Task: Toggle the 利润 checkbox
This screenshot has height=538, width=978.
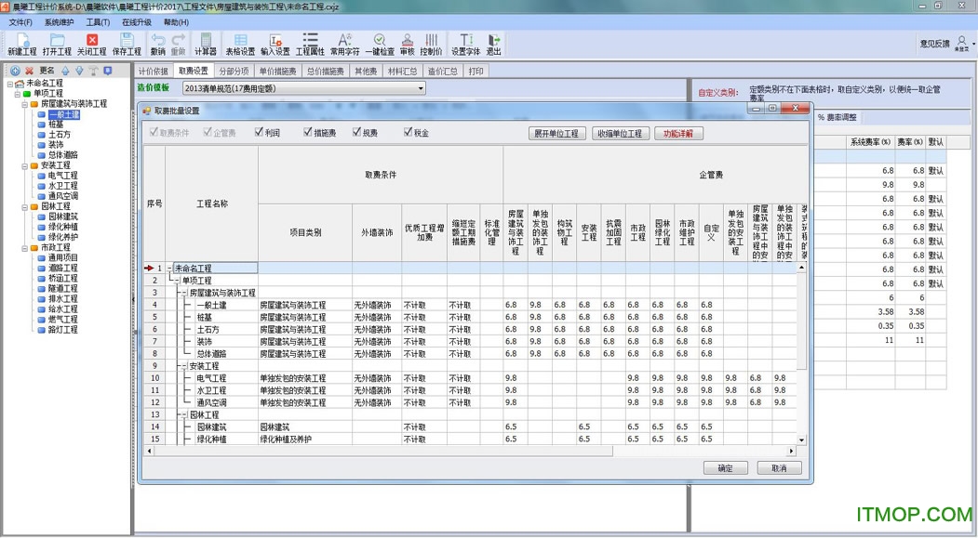Action: click(x=260, y=133)
